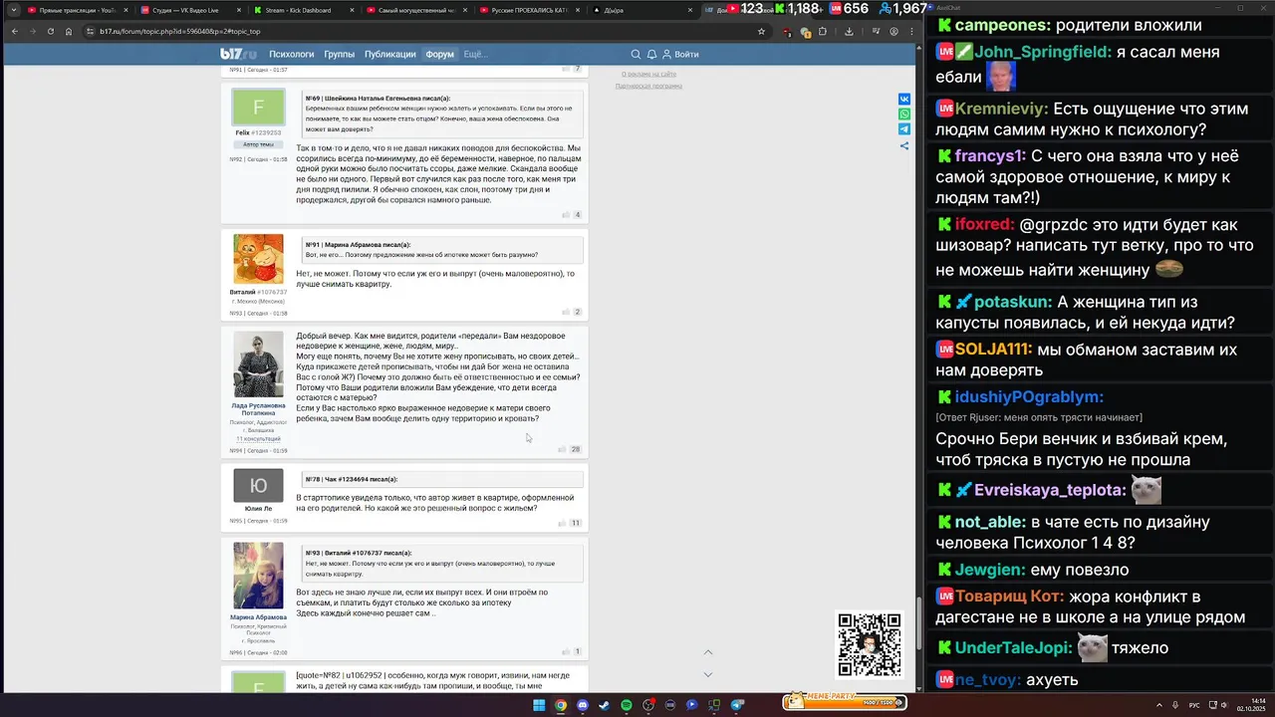Open the 'Форум' navigation item
This screenshot has height=717, width=1275.
pyautogui.click(x=439, y=54)
